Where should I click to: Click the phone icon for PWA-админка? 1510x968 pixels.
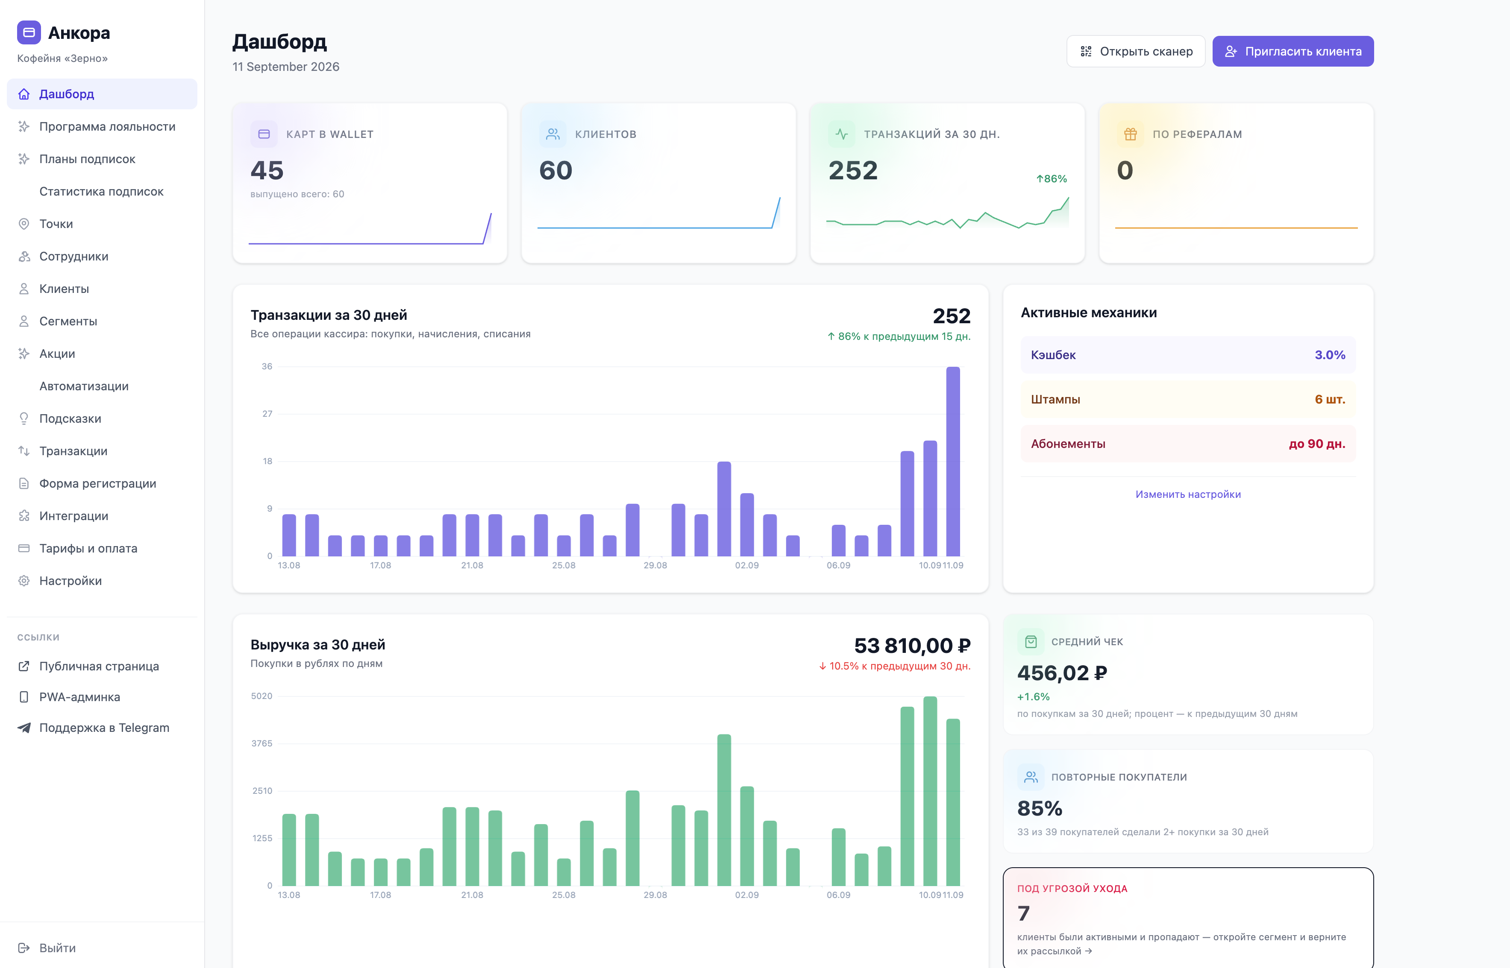tap(24, 697)
